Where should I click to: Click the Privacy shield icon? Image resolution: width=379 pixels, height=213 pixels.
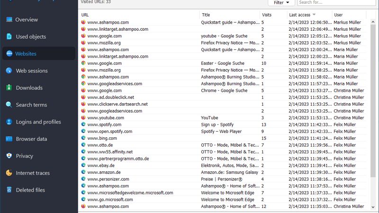coord(9,156)
